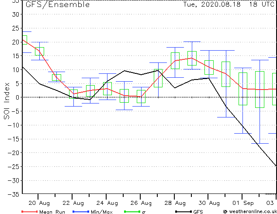Click the 'Min/Max' legend label

101,212
